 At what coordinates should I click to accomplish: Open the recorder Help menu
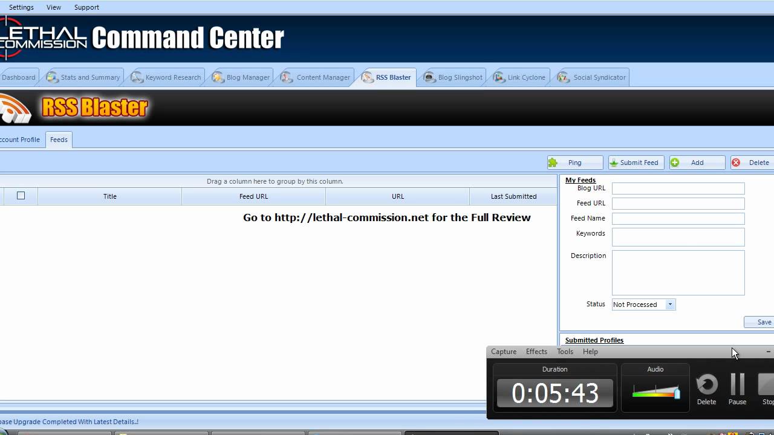coord(590,352)
